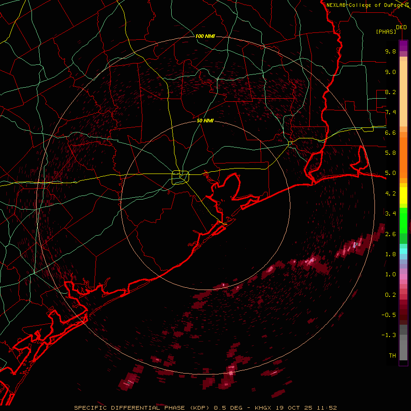Select the 5.8 value on the scale
411x411 pixels.
tap(390, 153)
